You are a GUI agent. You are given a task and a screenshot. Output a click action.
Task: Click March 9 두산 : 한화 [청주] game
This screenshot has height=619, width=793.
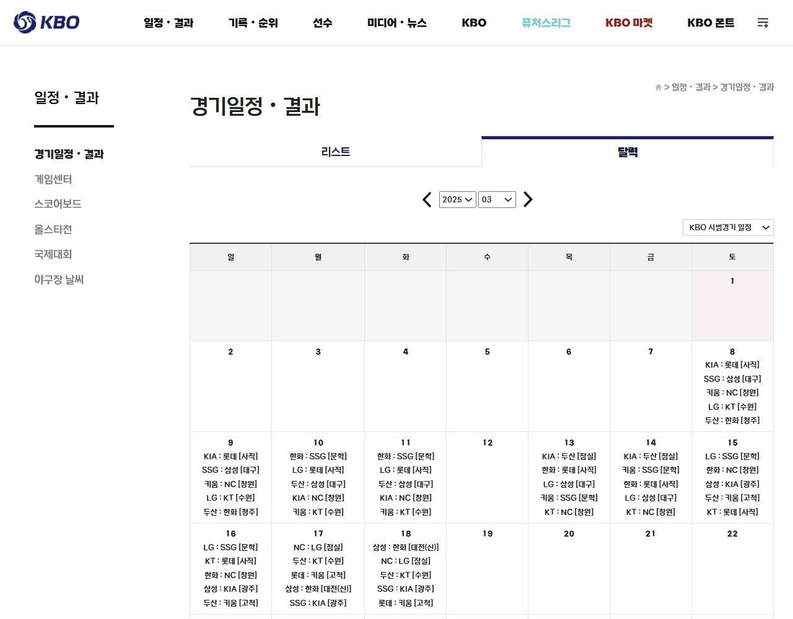click(x=230, y=512)
